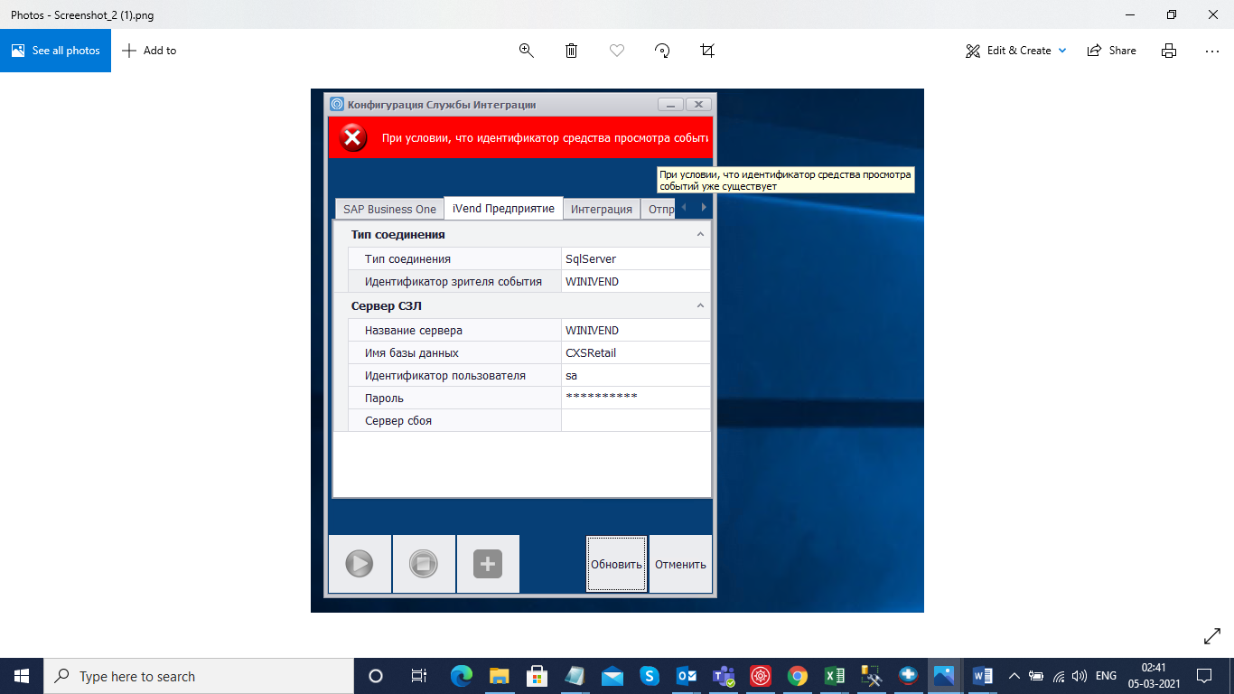Open the See more three-dots menu
The width and height of the screenshot is (1234, 694).
(1212, 51)
